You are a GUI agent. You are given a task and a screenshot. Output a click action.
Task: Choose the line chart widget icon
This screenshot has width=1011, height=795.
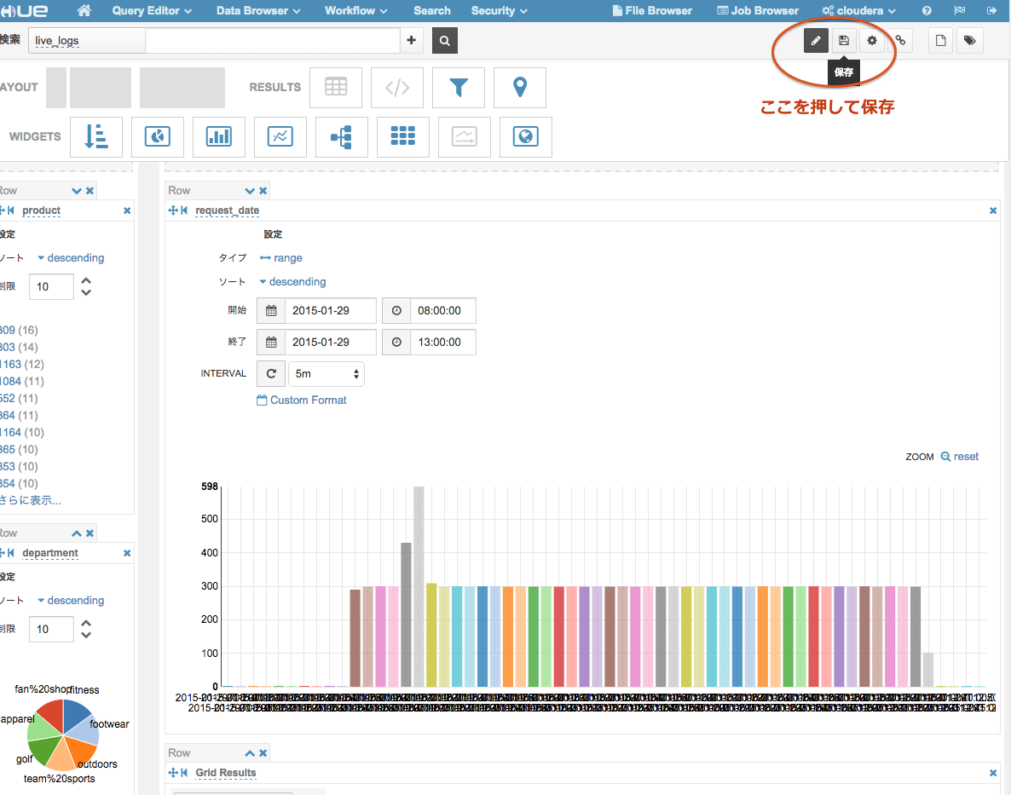280,136
